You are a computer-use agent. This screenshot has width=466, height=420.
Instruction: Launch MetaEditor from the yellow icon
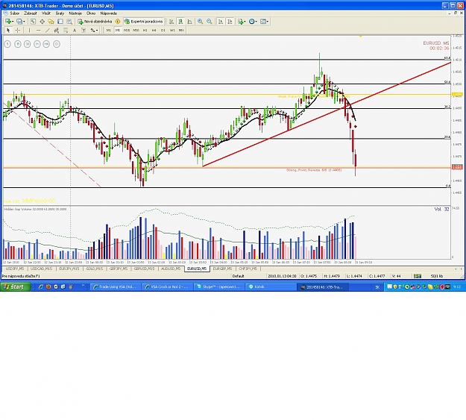click(x=118, y=22)
